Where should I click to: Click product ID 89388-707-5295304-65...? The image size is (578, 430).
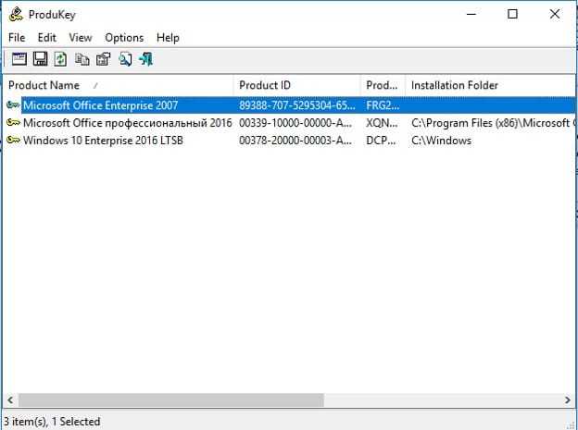click(x=297, y=105)
